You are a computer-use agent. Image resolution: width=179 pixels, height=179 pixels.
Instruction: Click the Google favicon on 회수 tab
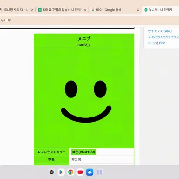click(93, 10)
